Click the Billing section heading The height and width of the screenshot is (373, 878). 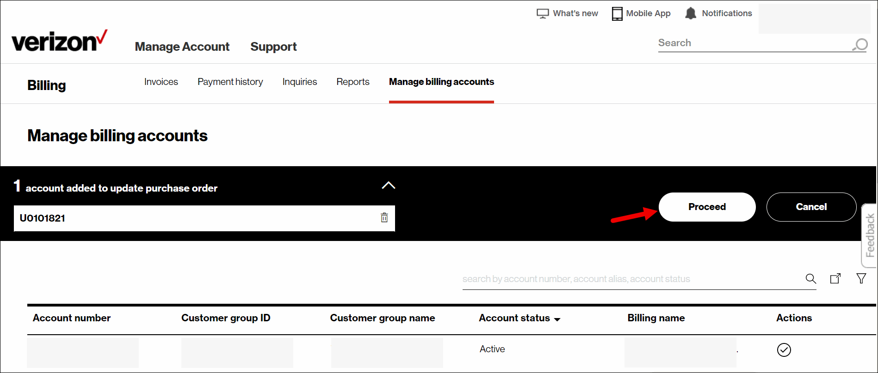click(47, 85)
